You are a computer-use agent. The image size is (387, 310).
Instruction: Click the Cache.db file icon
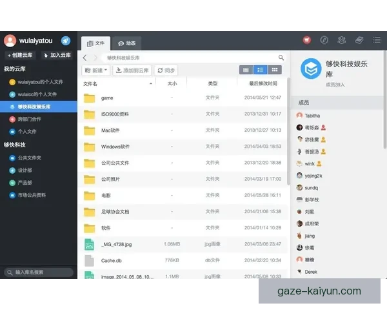coord(90,260)
